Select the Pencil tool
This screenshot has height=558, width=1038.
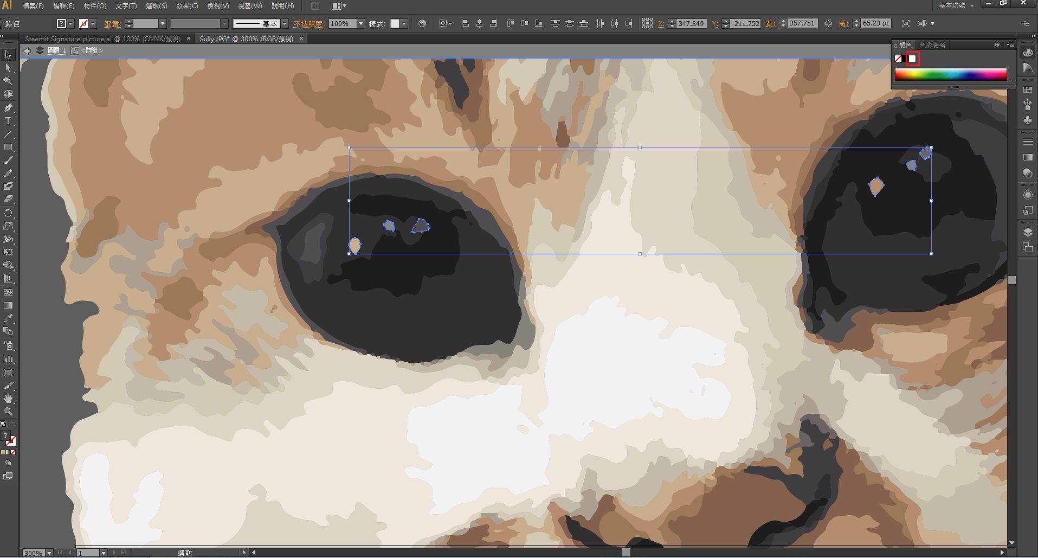[8, 174]
